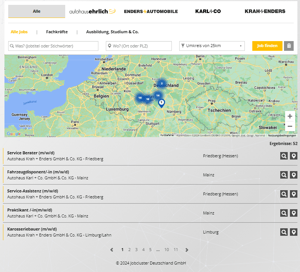Expand the Umkreis von 25km dropdown
This screenshot has height=272, width=300.
[x=212, y=46]
